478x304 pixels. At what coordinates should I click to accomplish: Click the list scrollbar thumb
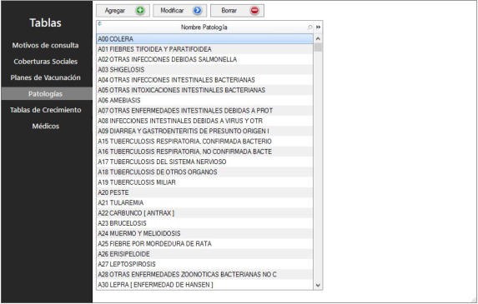click(318, 47)
